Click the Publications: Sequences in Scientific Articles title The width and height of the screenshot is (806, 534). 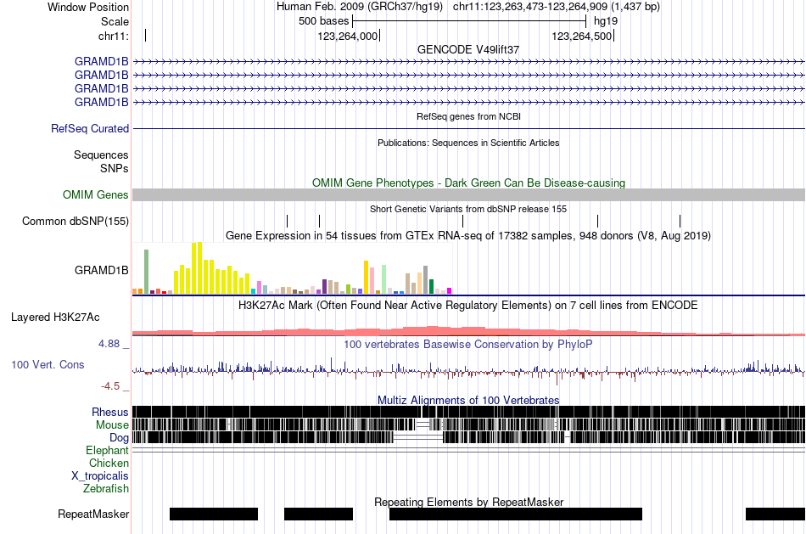coord(468,143)
